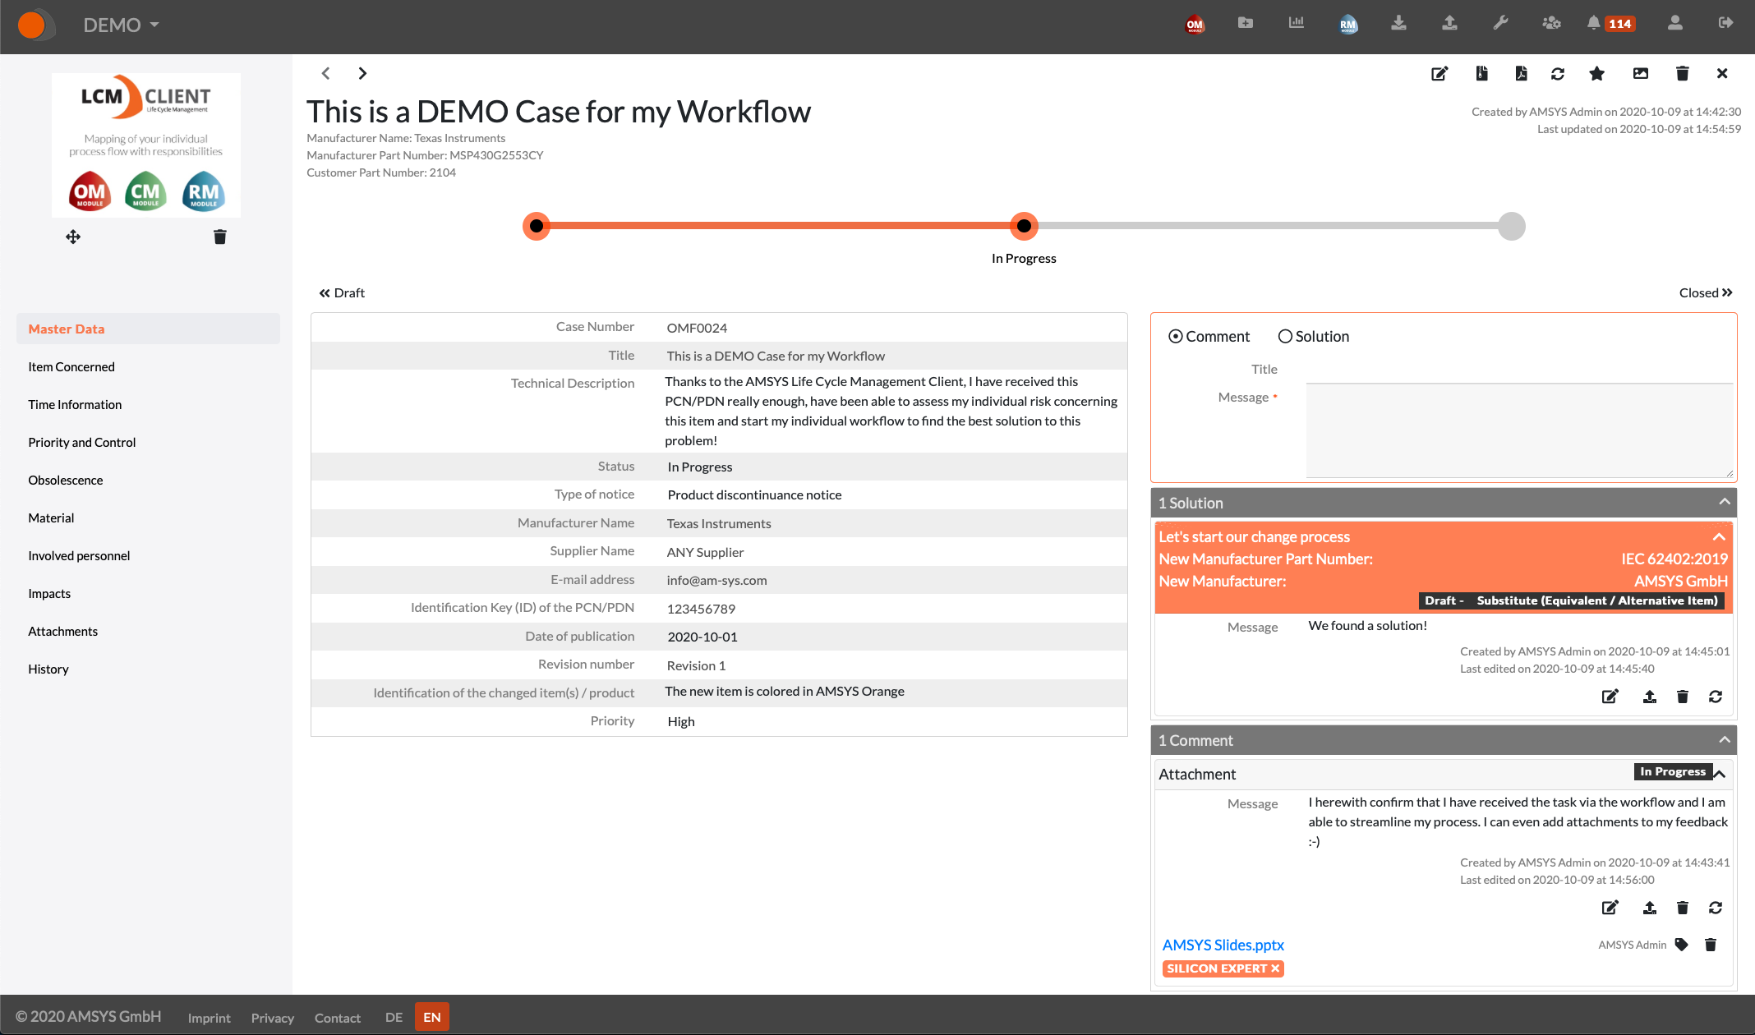Click the wrench settings icon in top bar
Screen dimensions: 1755x1035
tap(1500, 24)
